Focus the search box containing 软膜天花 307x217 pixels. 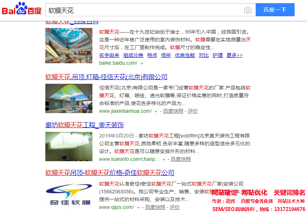[x=142, y=10]
